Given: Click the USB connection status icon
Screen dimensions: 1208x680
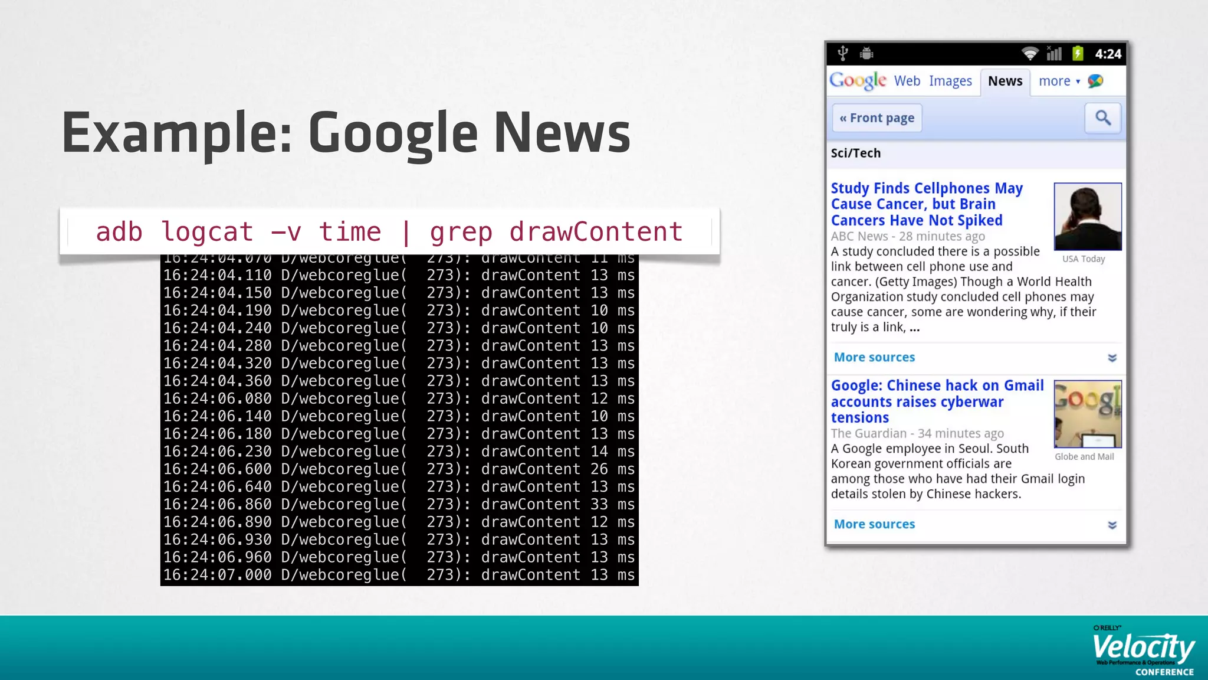Looking at the screenshot, I should 843,54.
